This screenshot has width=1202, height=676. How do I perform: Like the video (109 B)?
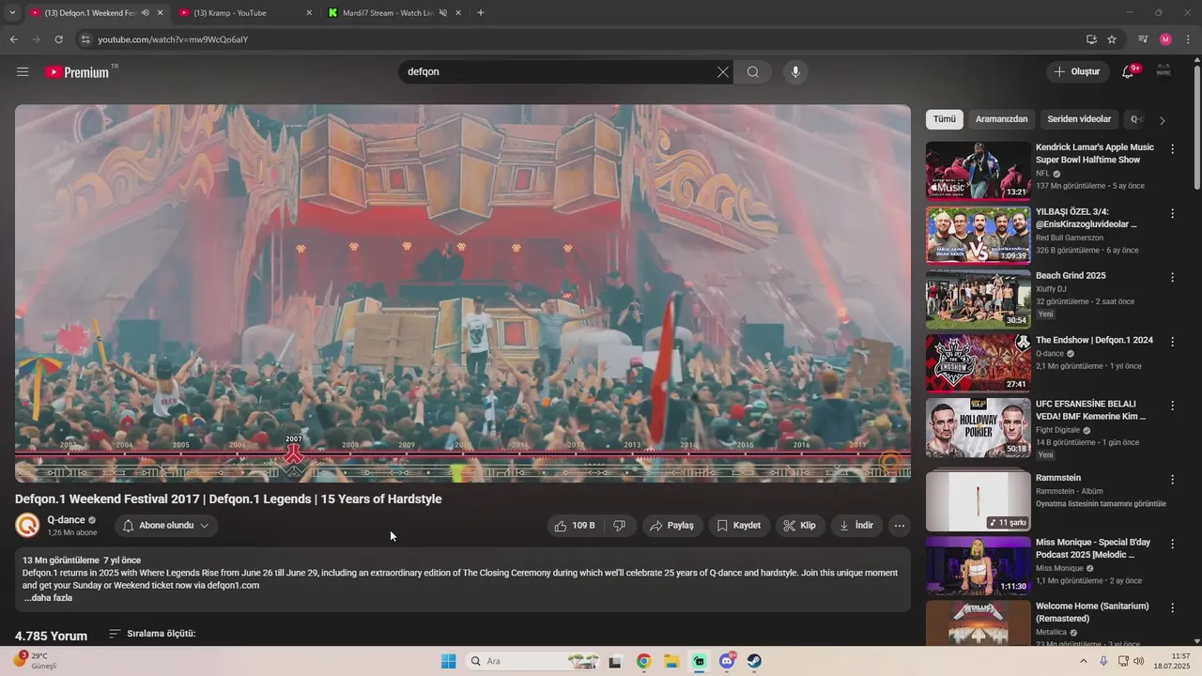tap(575, 526)
